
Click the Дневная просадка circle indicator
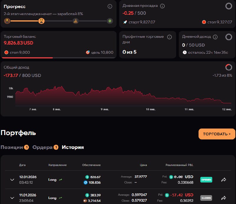(x=228, y=6)
